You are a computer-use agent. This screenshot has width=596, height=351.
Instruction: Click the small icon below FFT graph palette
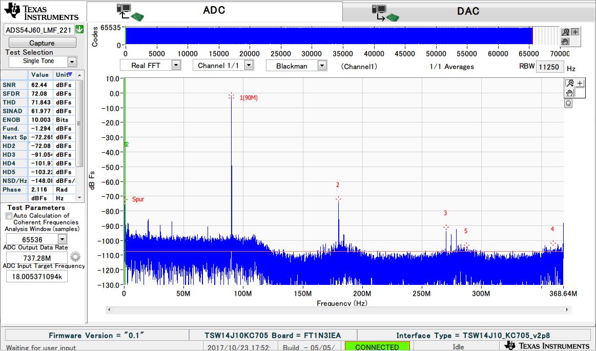(568, 104)
